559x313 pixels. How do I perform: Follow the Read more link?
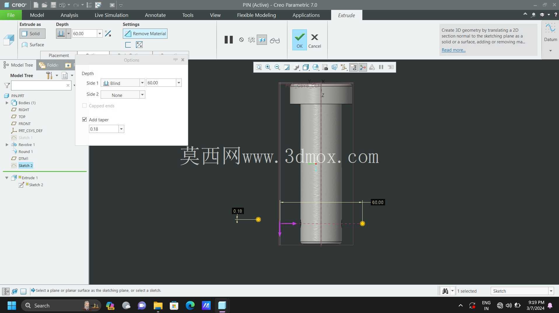point(453,50)
